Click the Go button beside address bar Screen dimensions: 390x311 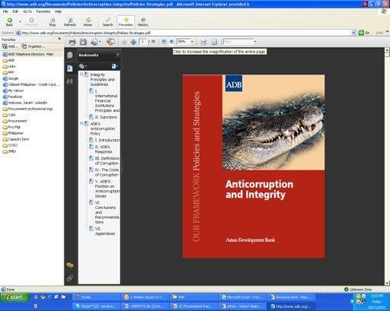click(x=364, y=33)
